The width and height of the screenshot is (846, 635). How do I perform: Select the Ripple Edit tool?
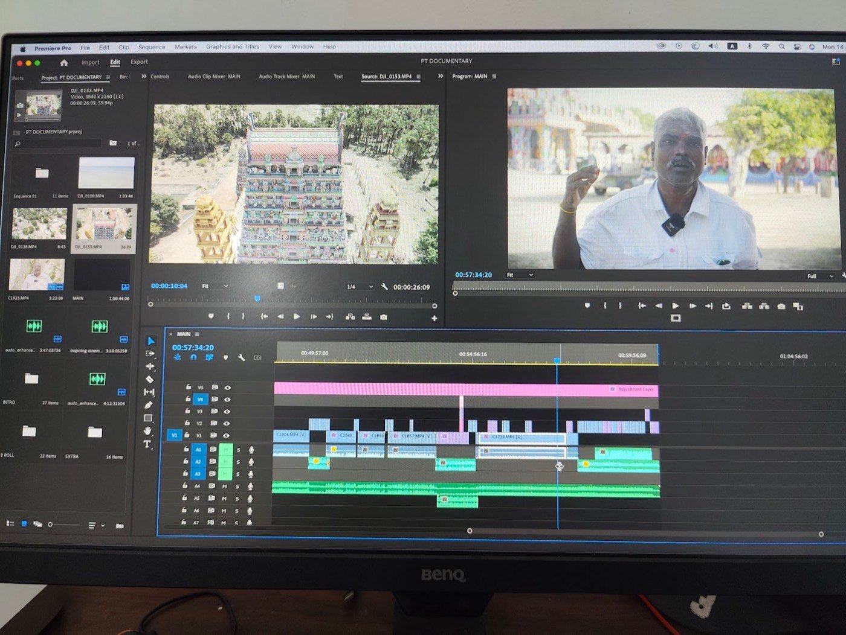pyautogui.click(x=150, y=366)
